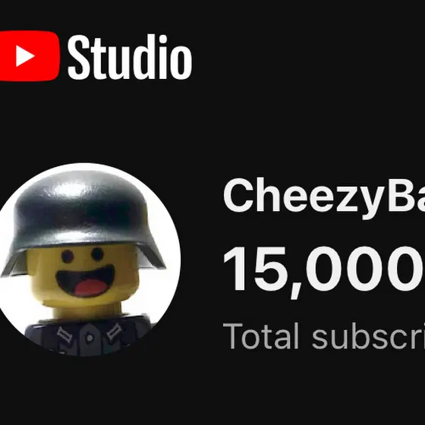Select the white play triangle in logo

tap(25, 56)
